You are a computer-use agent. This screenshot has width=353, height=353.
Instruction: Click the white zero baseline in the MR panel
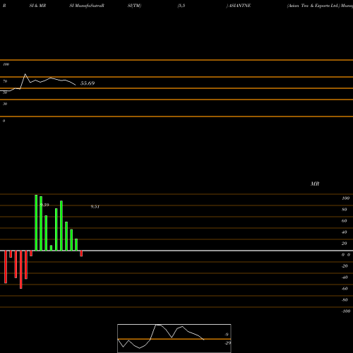176,251
